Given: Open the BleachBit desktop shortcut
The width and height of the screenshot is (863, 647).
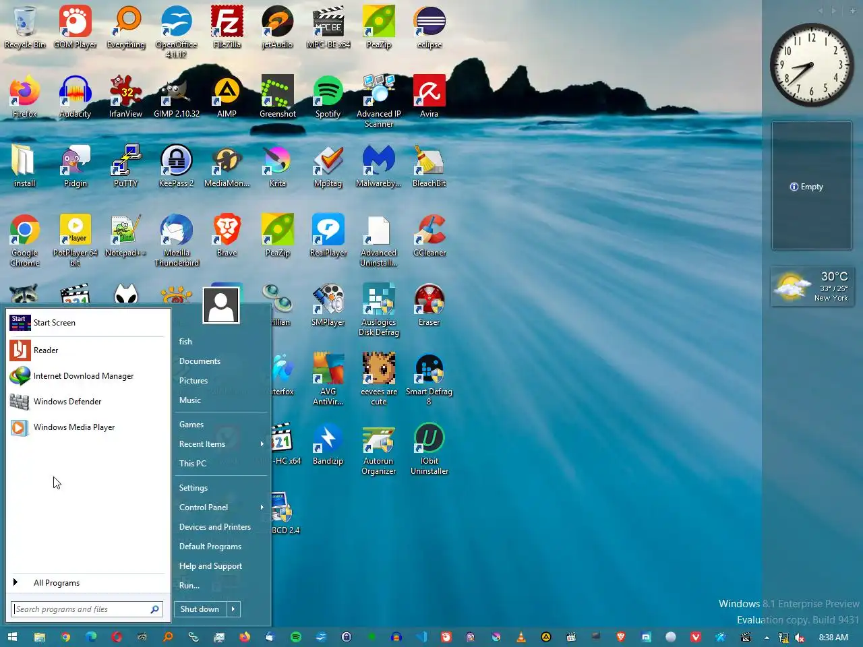Looking at the screenshot, I should tap(429, 166).
